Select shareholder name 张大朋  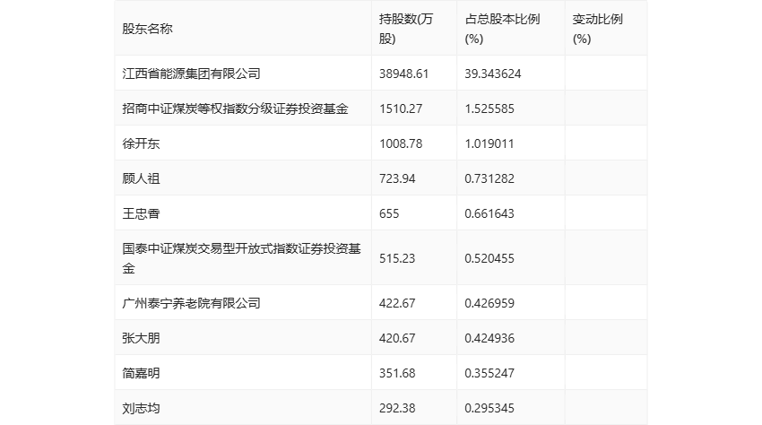click(141, 338)
